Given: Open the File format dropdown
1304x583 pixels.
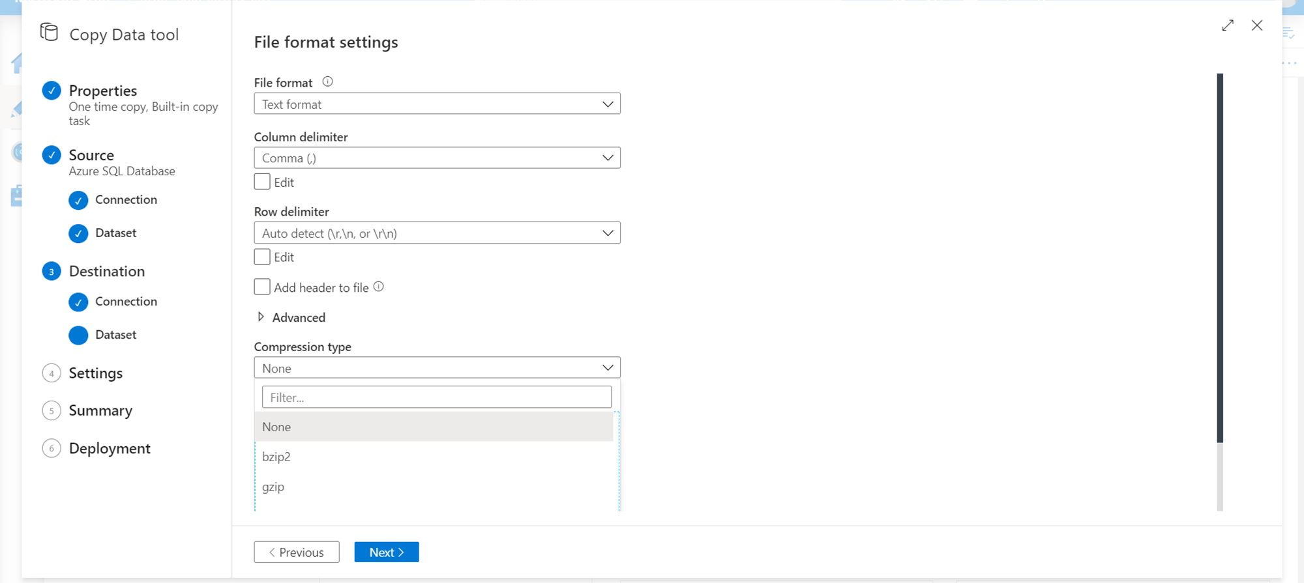Looking at the screenshot, I should [437, 104].
